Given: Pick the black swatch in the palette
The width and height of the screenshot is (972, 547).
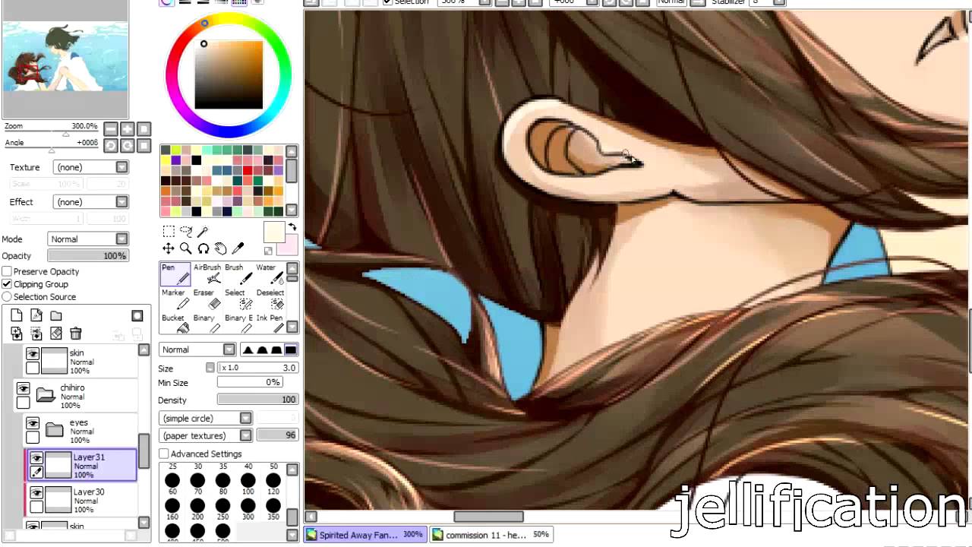Looking at the screenshot, I should pos(197,160).
